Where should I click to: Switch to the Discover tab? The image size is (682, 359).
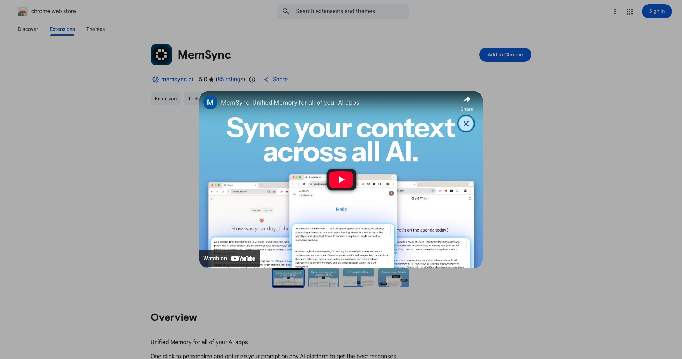[28, 29]
